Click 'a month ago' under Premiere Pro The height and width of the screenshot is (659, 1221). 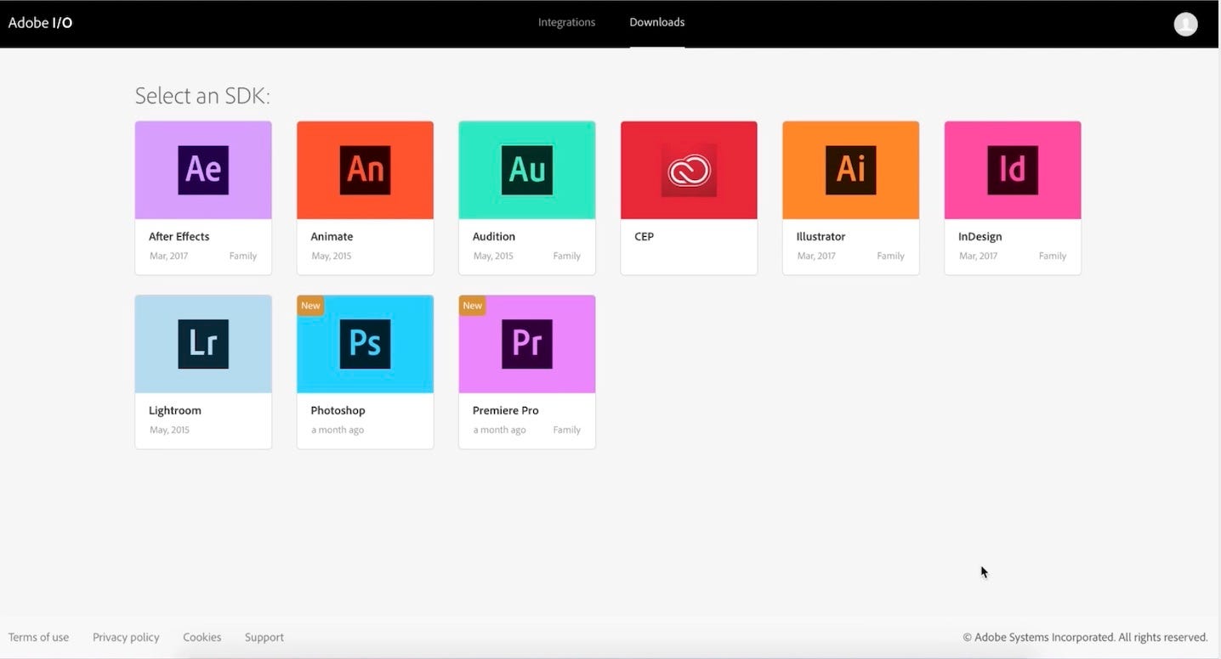click(499, 430)
